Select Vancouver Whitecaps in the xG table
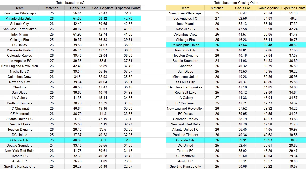The image size is (306, 169). [19, 13]
